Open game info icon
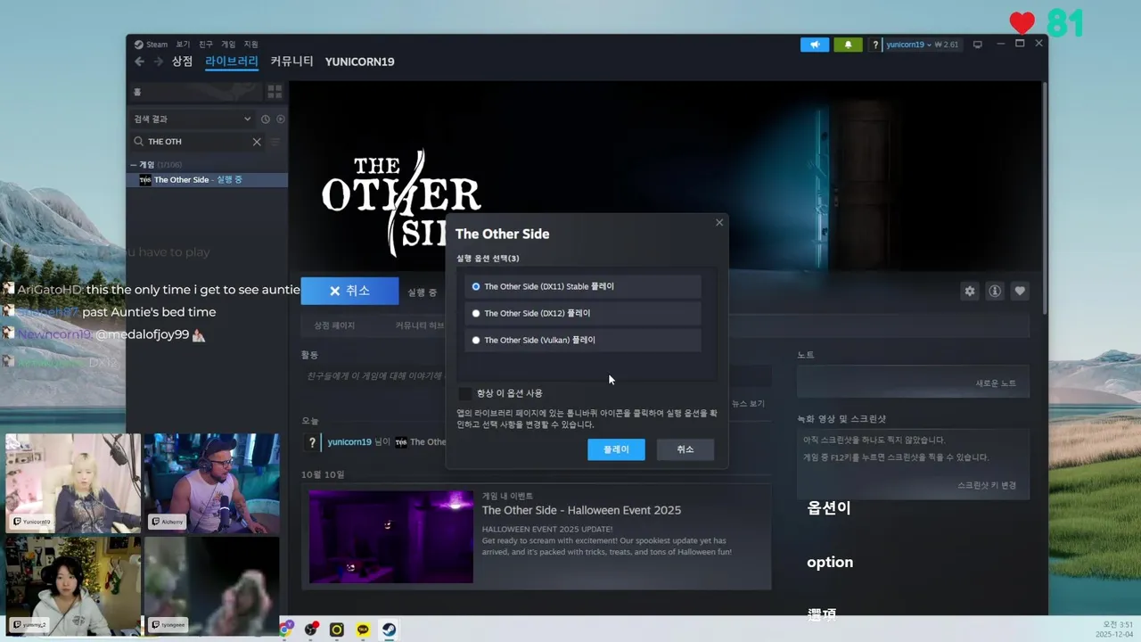The width and height of the screenshot is (1141, 642). (x=995, y=291)
